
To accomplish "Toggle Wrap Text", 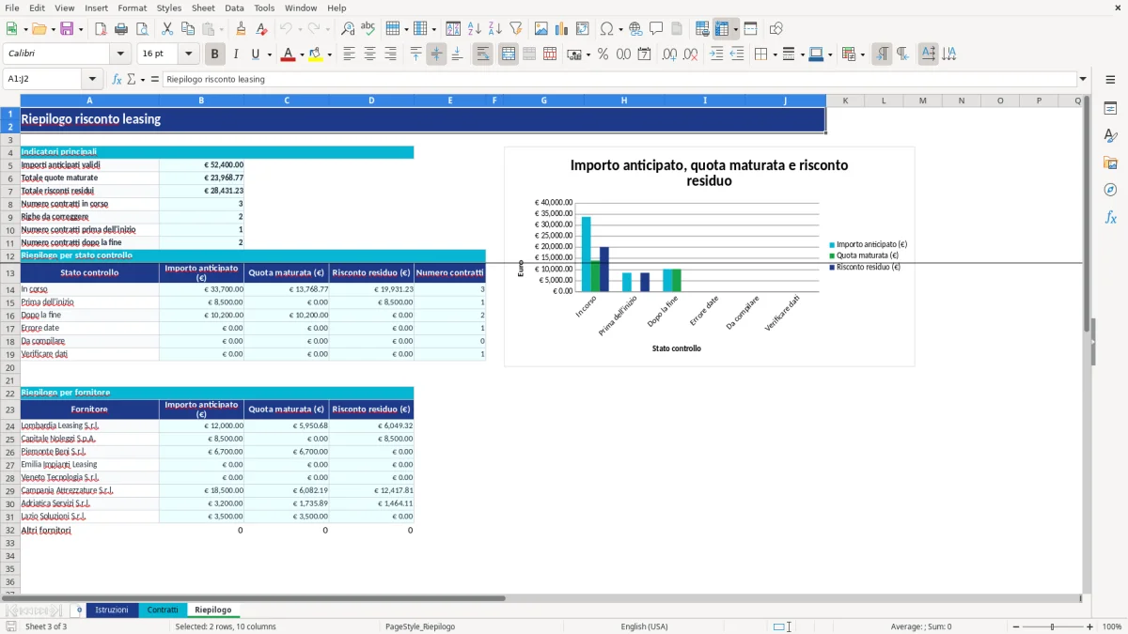I will pyautogui.click(x=483, y=54).
